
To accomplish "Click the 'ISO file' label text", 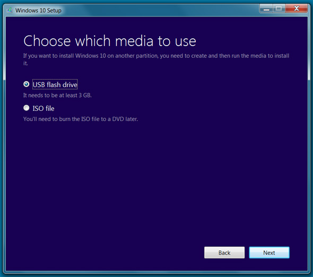I will pos(44,108).
